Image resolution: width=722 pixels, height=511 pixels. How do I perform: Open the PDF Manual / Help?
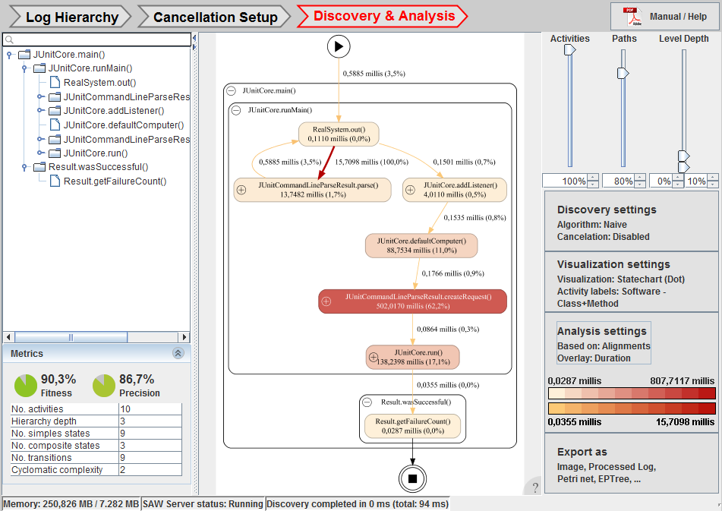(664, 17)
